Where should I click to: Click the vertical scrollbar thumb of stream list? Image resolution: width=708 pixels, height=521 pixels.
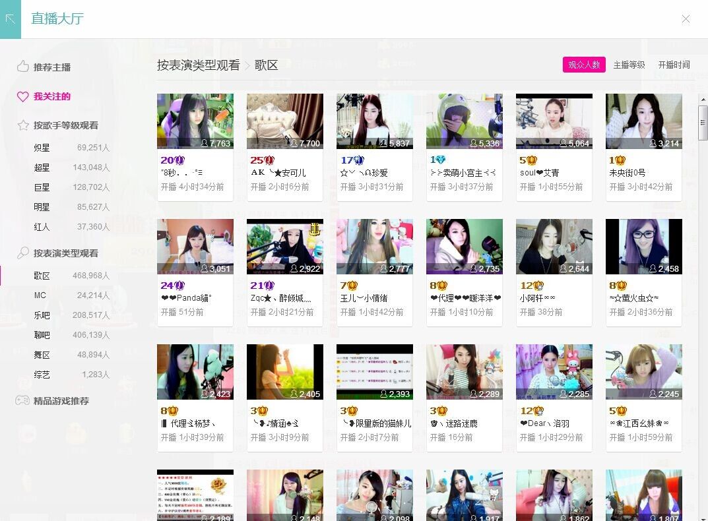pos(703,123)
